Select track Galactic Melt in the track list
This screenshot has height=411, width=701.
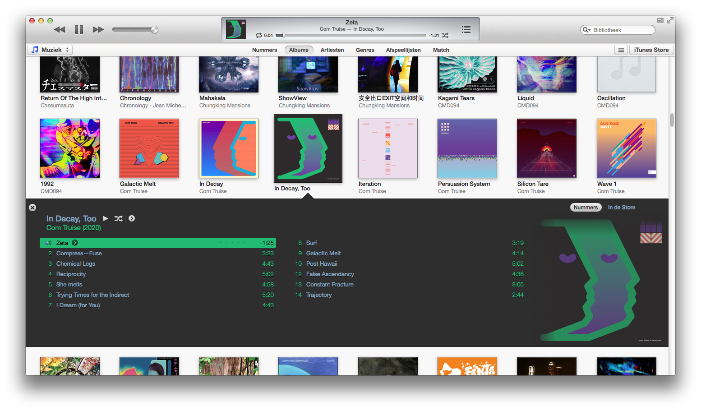(408, 253)
